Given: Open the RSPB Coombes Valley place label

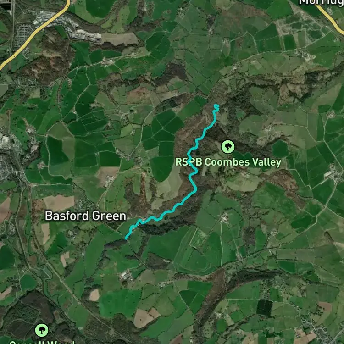Looking at the screenshot, I should (x=228, y=162).
